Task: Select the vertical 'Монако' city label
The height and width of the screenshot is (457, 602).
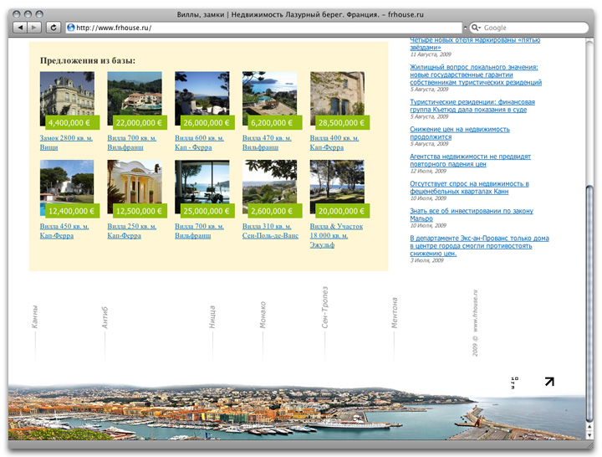Action: pyautogui.click(x=263, y=315)
